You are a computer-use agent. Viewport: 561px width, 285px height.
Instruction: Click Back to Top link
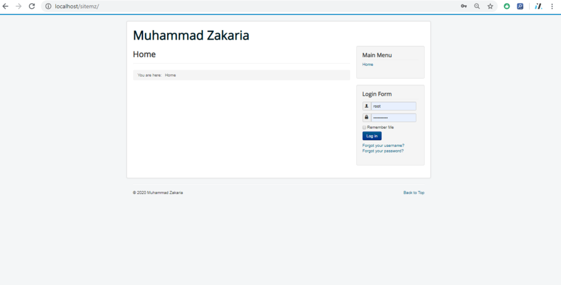point(414,192)
